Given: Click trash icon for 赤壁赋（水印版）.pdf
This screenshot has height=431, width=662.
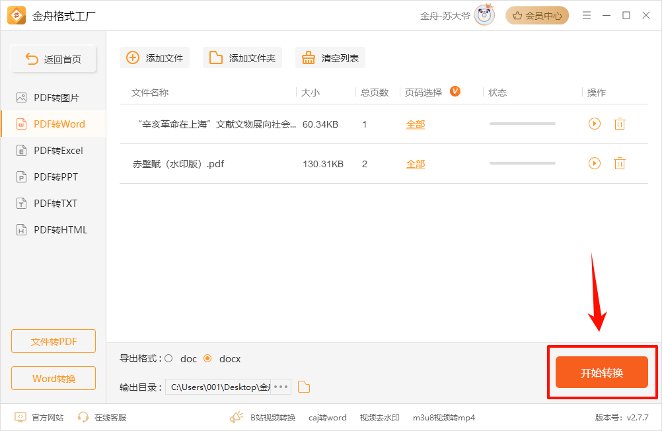Looking at the screenshot, I should 619,163.
